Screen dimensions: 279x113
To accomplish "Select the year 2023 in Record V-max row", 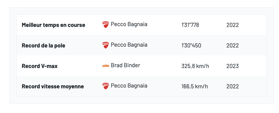I will tap(232, 66).
